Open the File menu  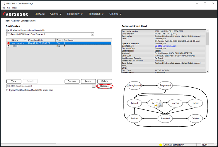3,8
